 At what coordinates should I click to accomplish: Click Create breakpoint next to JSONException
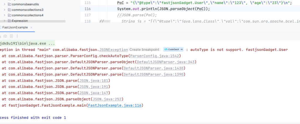[144, 50]
